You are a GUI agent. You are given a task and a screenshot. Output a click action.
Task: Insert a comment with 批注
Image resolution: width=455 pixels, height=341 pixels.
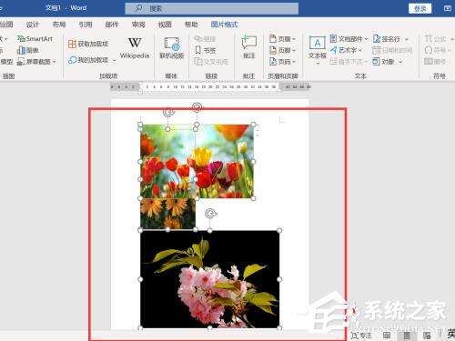click(248, 47)
